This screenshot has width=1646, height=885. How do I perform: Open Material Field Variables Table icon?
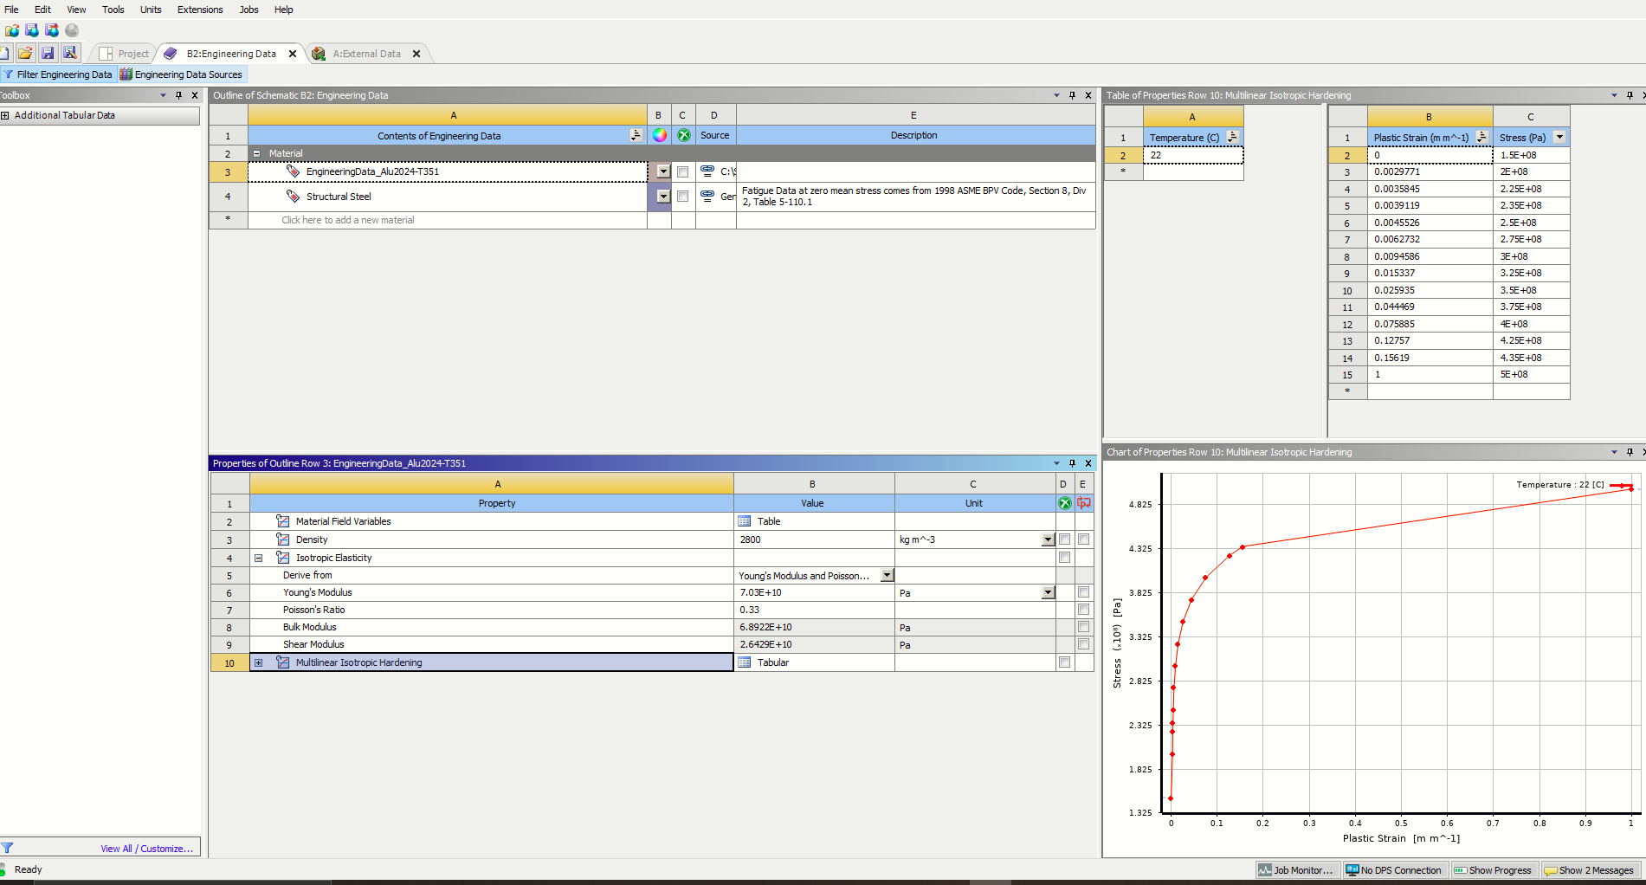[744, 521]
